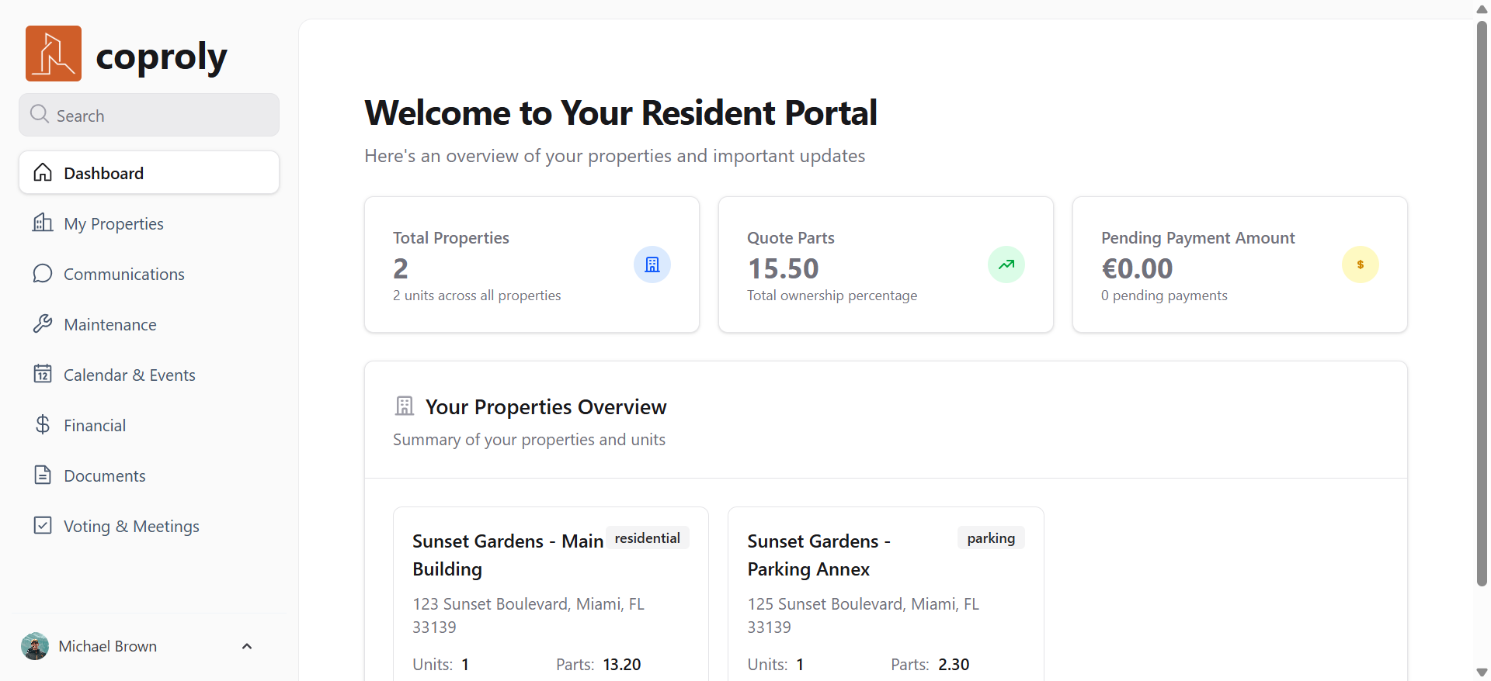The width and height of the screenshot is (1491, 681).
Task: Click the Maintenance wrench icon
Action: (43, 323)
